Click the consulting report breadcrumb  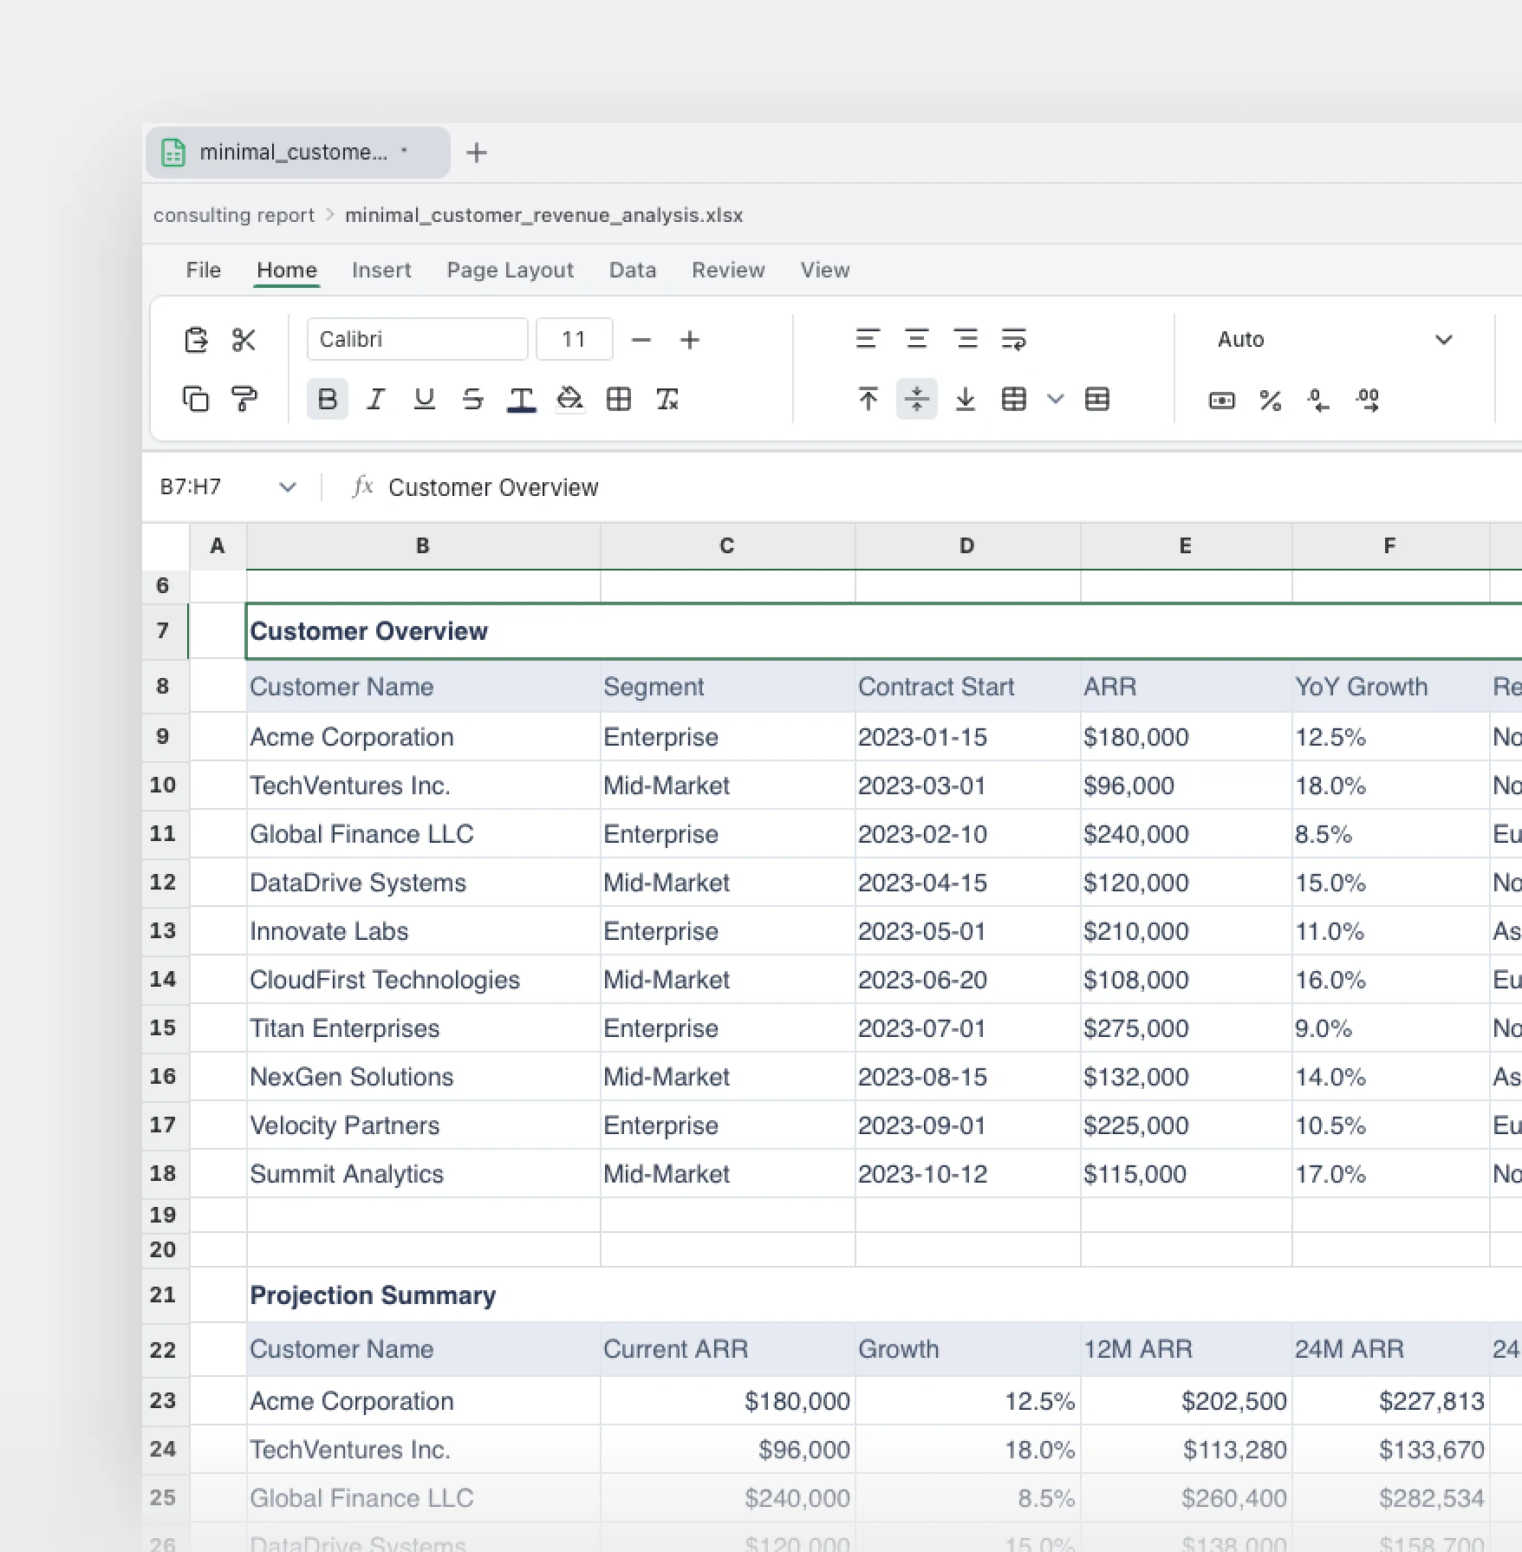[x=234, y=215]
